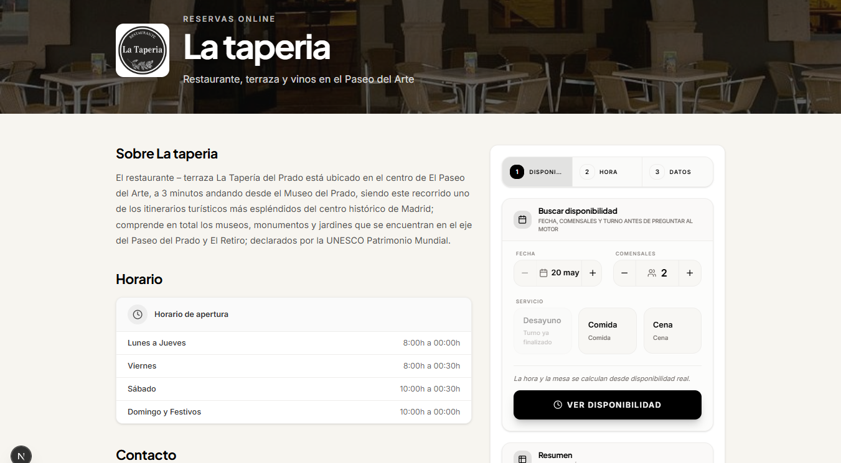Click the Servicio field label
This screenshot has width=841, height=463.
530,301
